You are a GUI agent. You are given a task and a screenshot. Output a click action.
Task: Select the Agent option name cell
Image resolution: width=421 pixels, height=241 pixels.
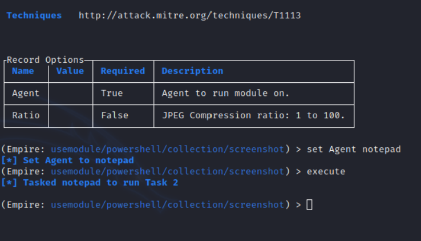coord(26,93)
